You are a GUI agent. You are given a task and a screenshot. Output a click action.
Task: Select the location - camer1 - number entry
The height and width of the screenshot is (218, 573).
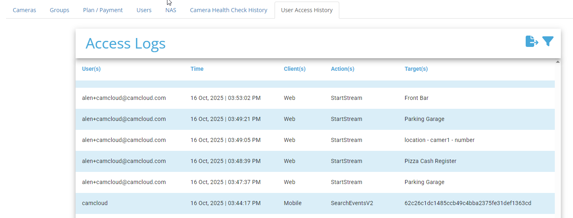coord(439,140)
